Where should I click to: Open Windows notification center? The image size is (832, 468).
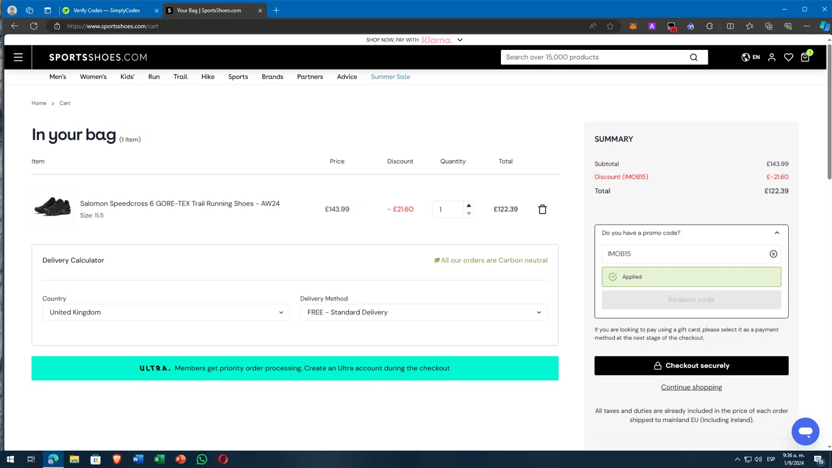pyautogui.click(x=819, y=459)
